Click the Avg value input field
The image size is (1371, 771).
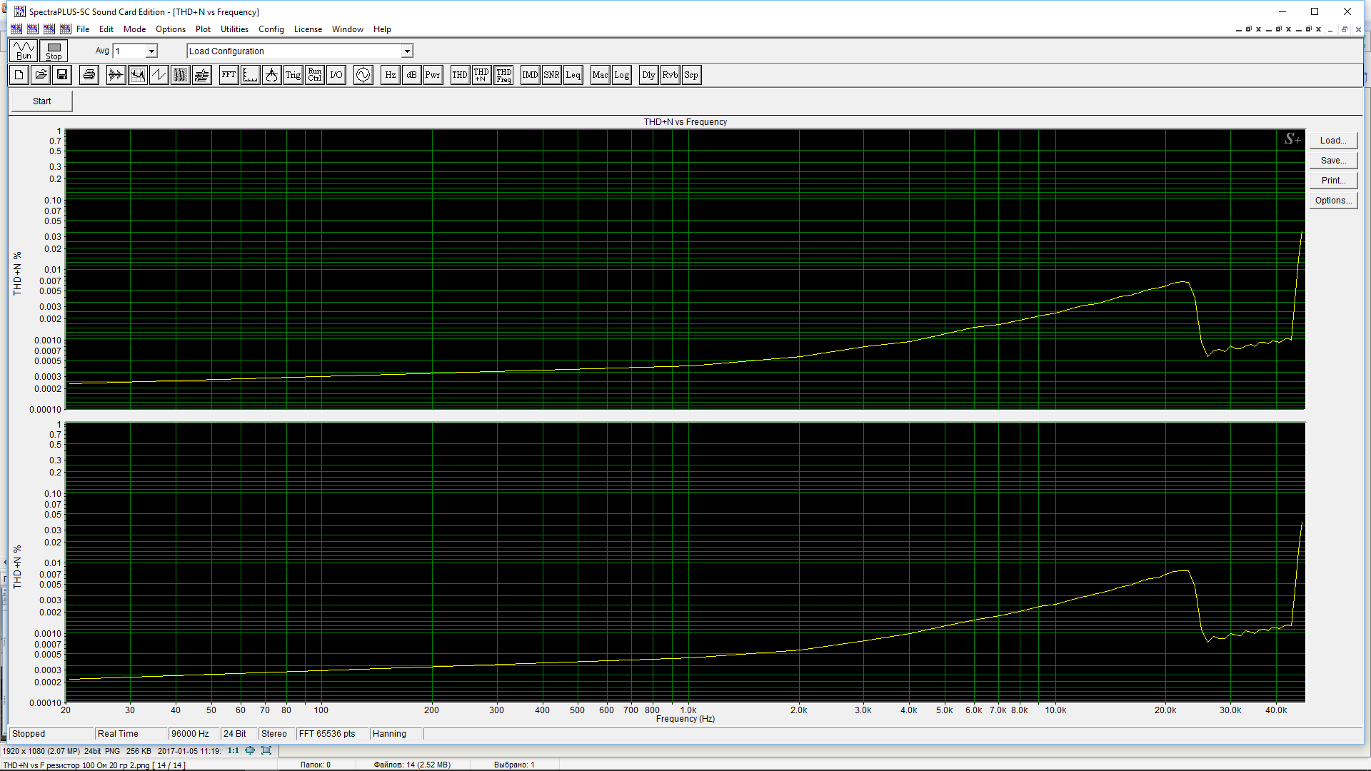coord(129,51)
